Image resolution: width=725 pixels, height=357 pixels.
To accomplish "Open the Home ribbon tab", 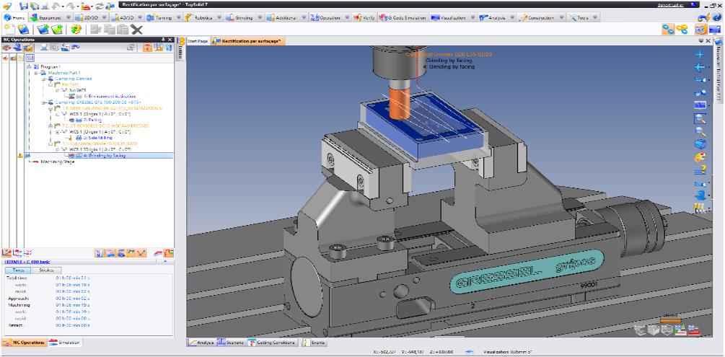I will coord(15,17).
